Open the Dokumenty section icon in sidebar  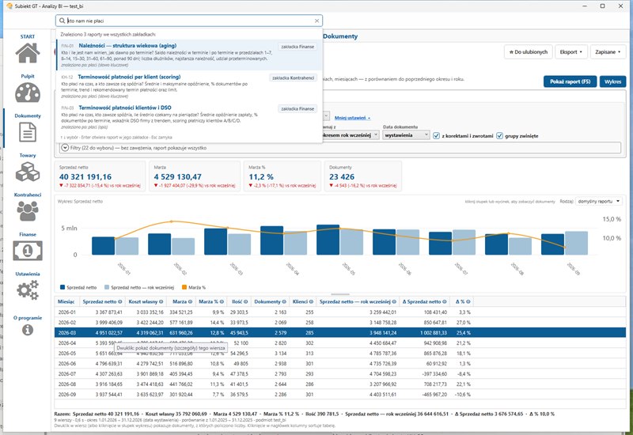tap(28, 132)
